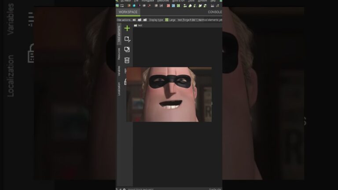Open the Tools menu

coord(191,1)
